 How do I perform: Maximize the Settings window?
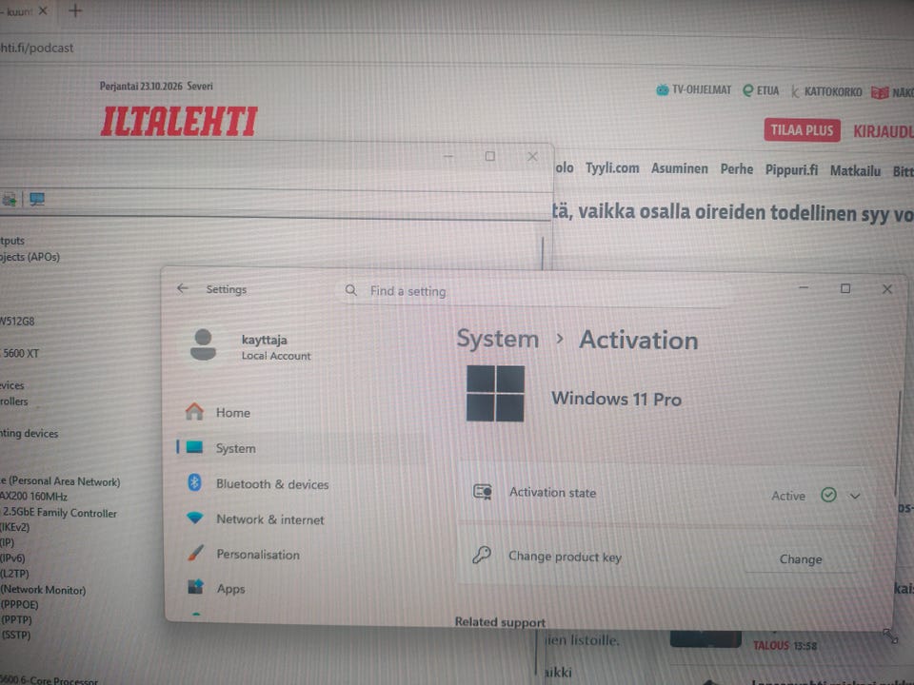tap(845, 288)
